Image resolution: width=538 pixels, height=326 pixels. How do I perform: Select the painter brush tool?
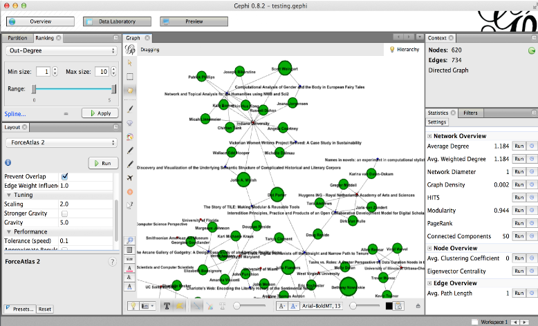[x=130, y=109]
